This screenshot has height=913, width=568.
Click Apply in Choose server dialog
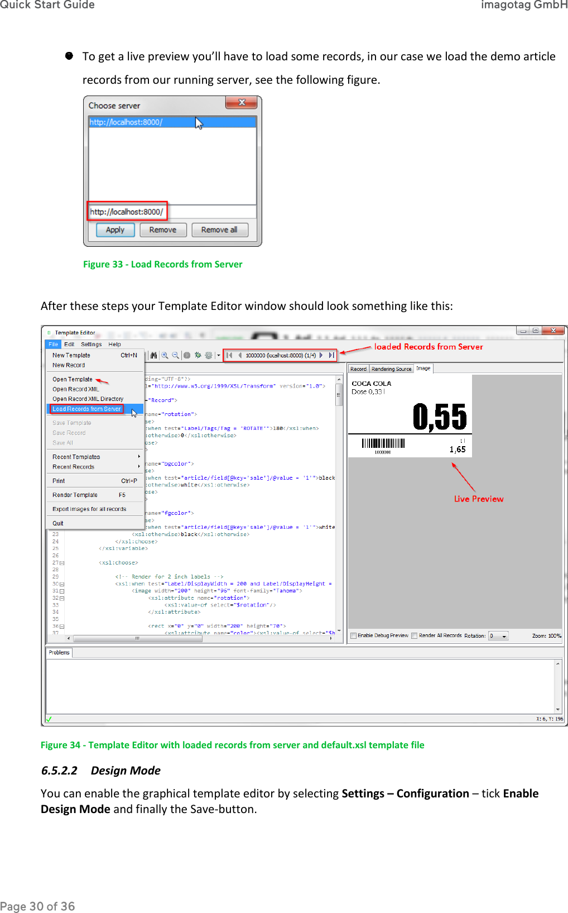(115, 230)
